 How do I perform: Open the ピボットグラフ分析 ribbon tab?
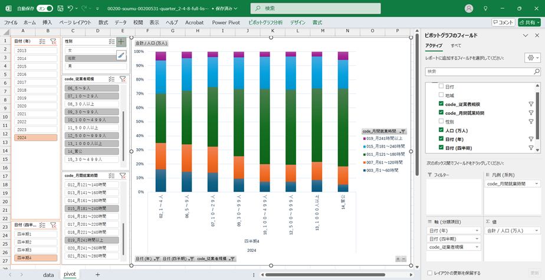[x=265, y=22]
